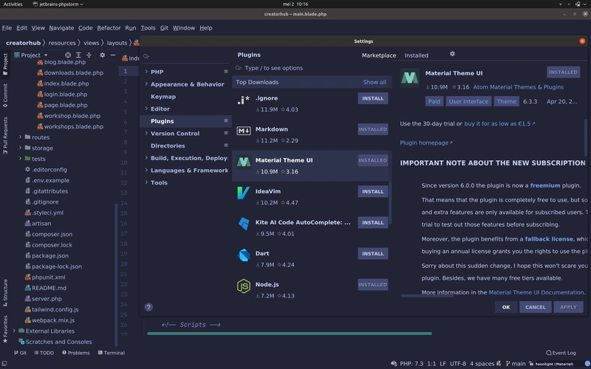591x369 pixels.
Task: Open the Project panel gear options
Action: pyautogui.click(x=102, y=55)
